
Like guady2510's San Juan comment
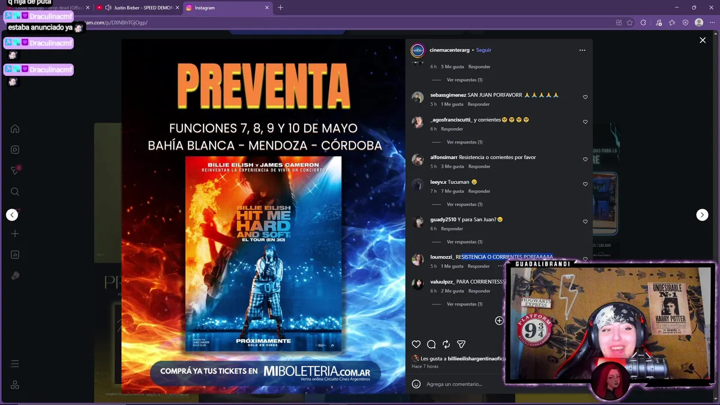coord(585,222)
